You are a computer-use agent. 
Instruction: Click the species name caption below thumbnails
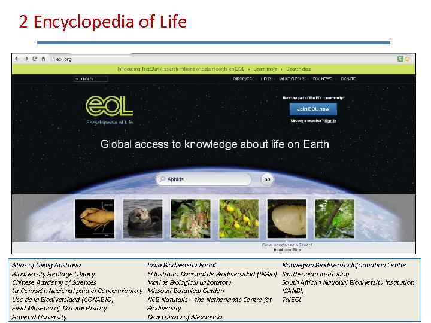click(287, 245)
